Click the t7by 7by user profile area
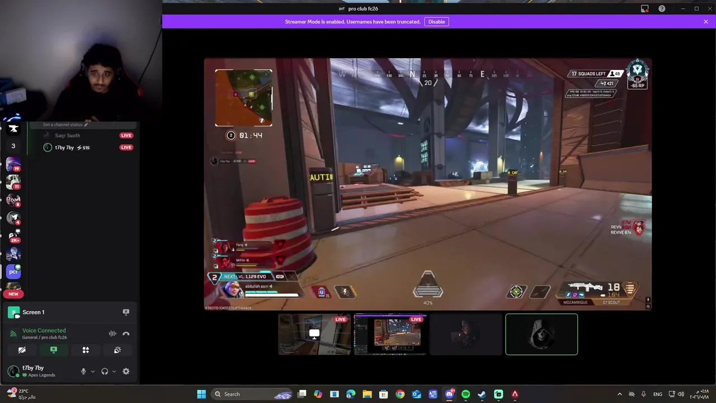Image resolution: width=716 pixels, height=403 pixels. [x=39, y=371]
